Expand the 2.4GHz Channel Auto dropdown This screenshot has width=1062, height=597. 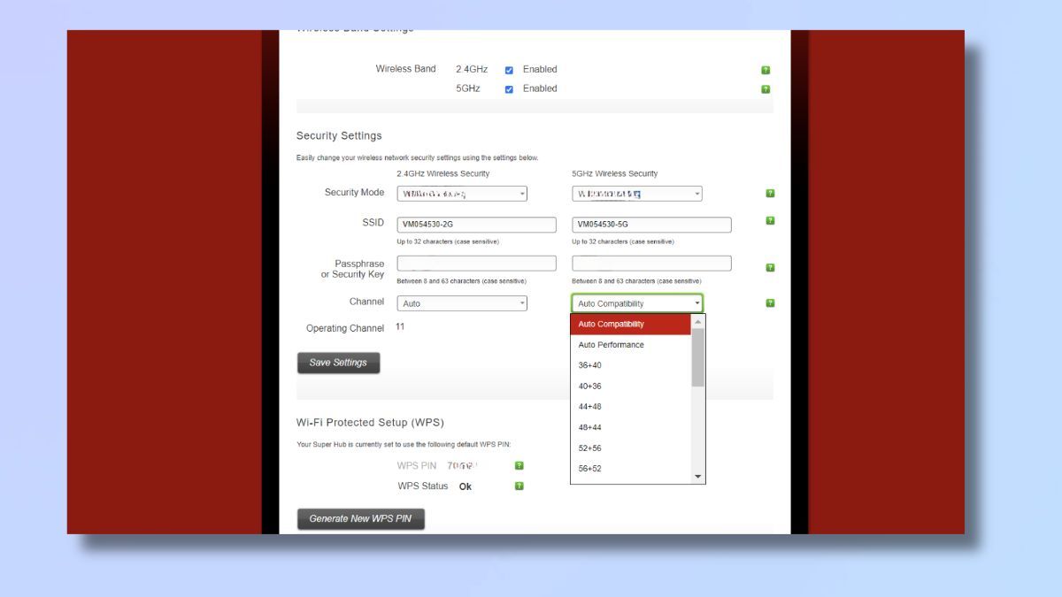pyautogui.click(x=462, y=303)
